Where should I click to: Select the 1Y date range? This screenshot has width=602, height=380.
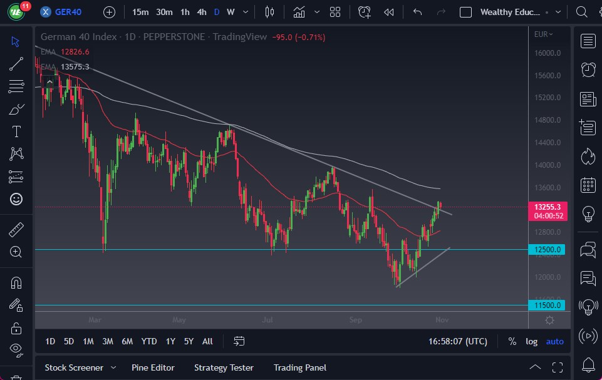(170, 341)
